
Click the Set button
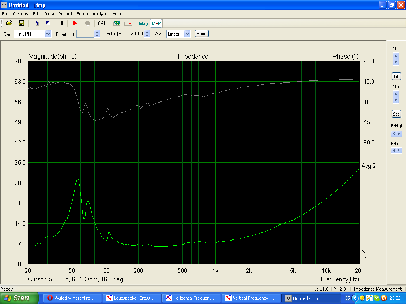coord(396,114)
